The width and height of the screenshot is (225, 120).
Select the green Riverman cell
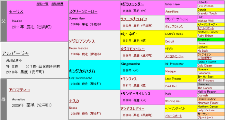pyautogui.click(x=211, y=39)
